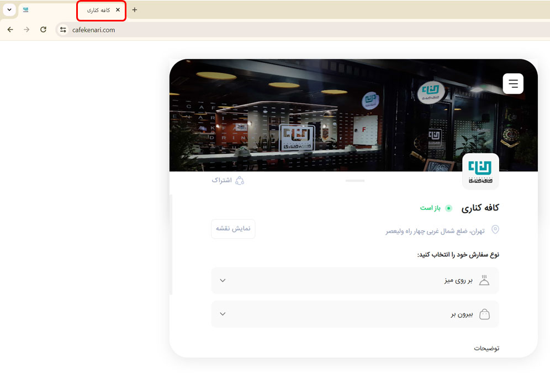Click the takeaway bag icon
550x373 pixels.
point(484,314)
